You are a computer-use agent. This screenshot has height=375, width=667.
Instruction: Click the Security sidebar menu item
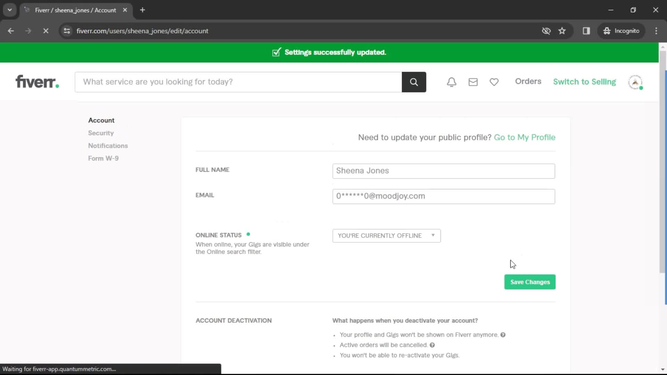(x=101, y=132)
